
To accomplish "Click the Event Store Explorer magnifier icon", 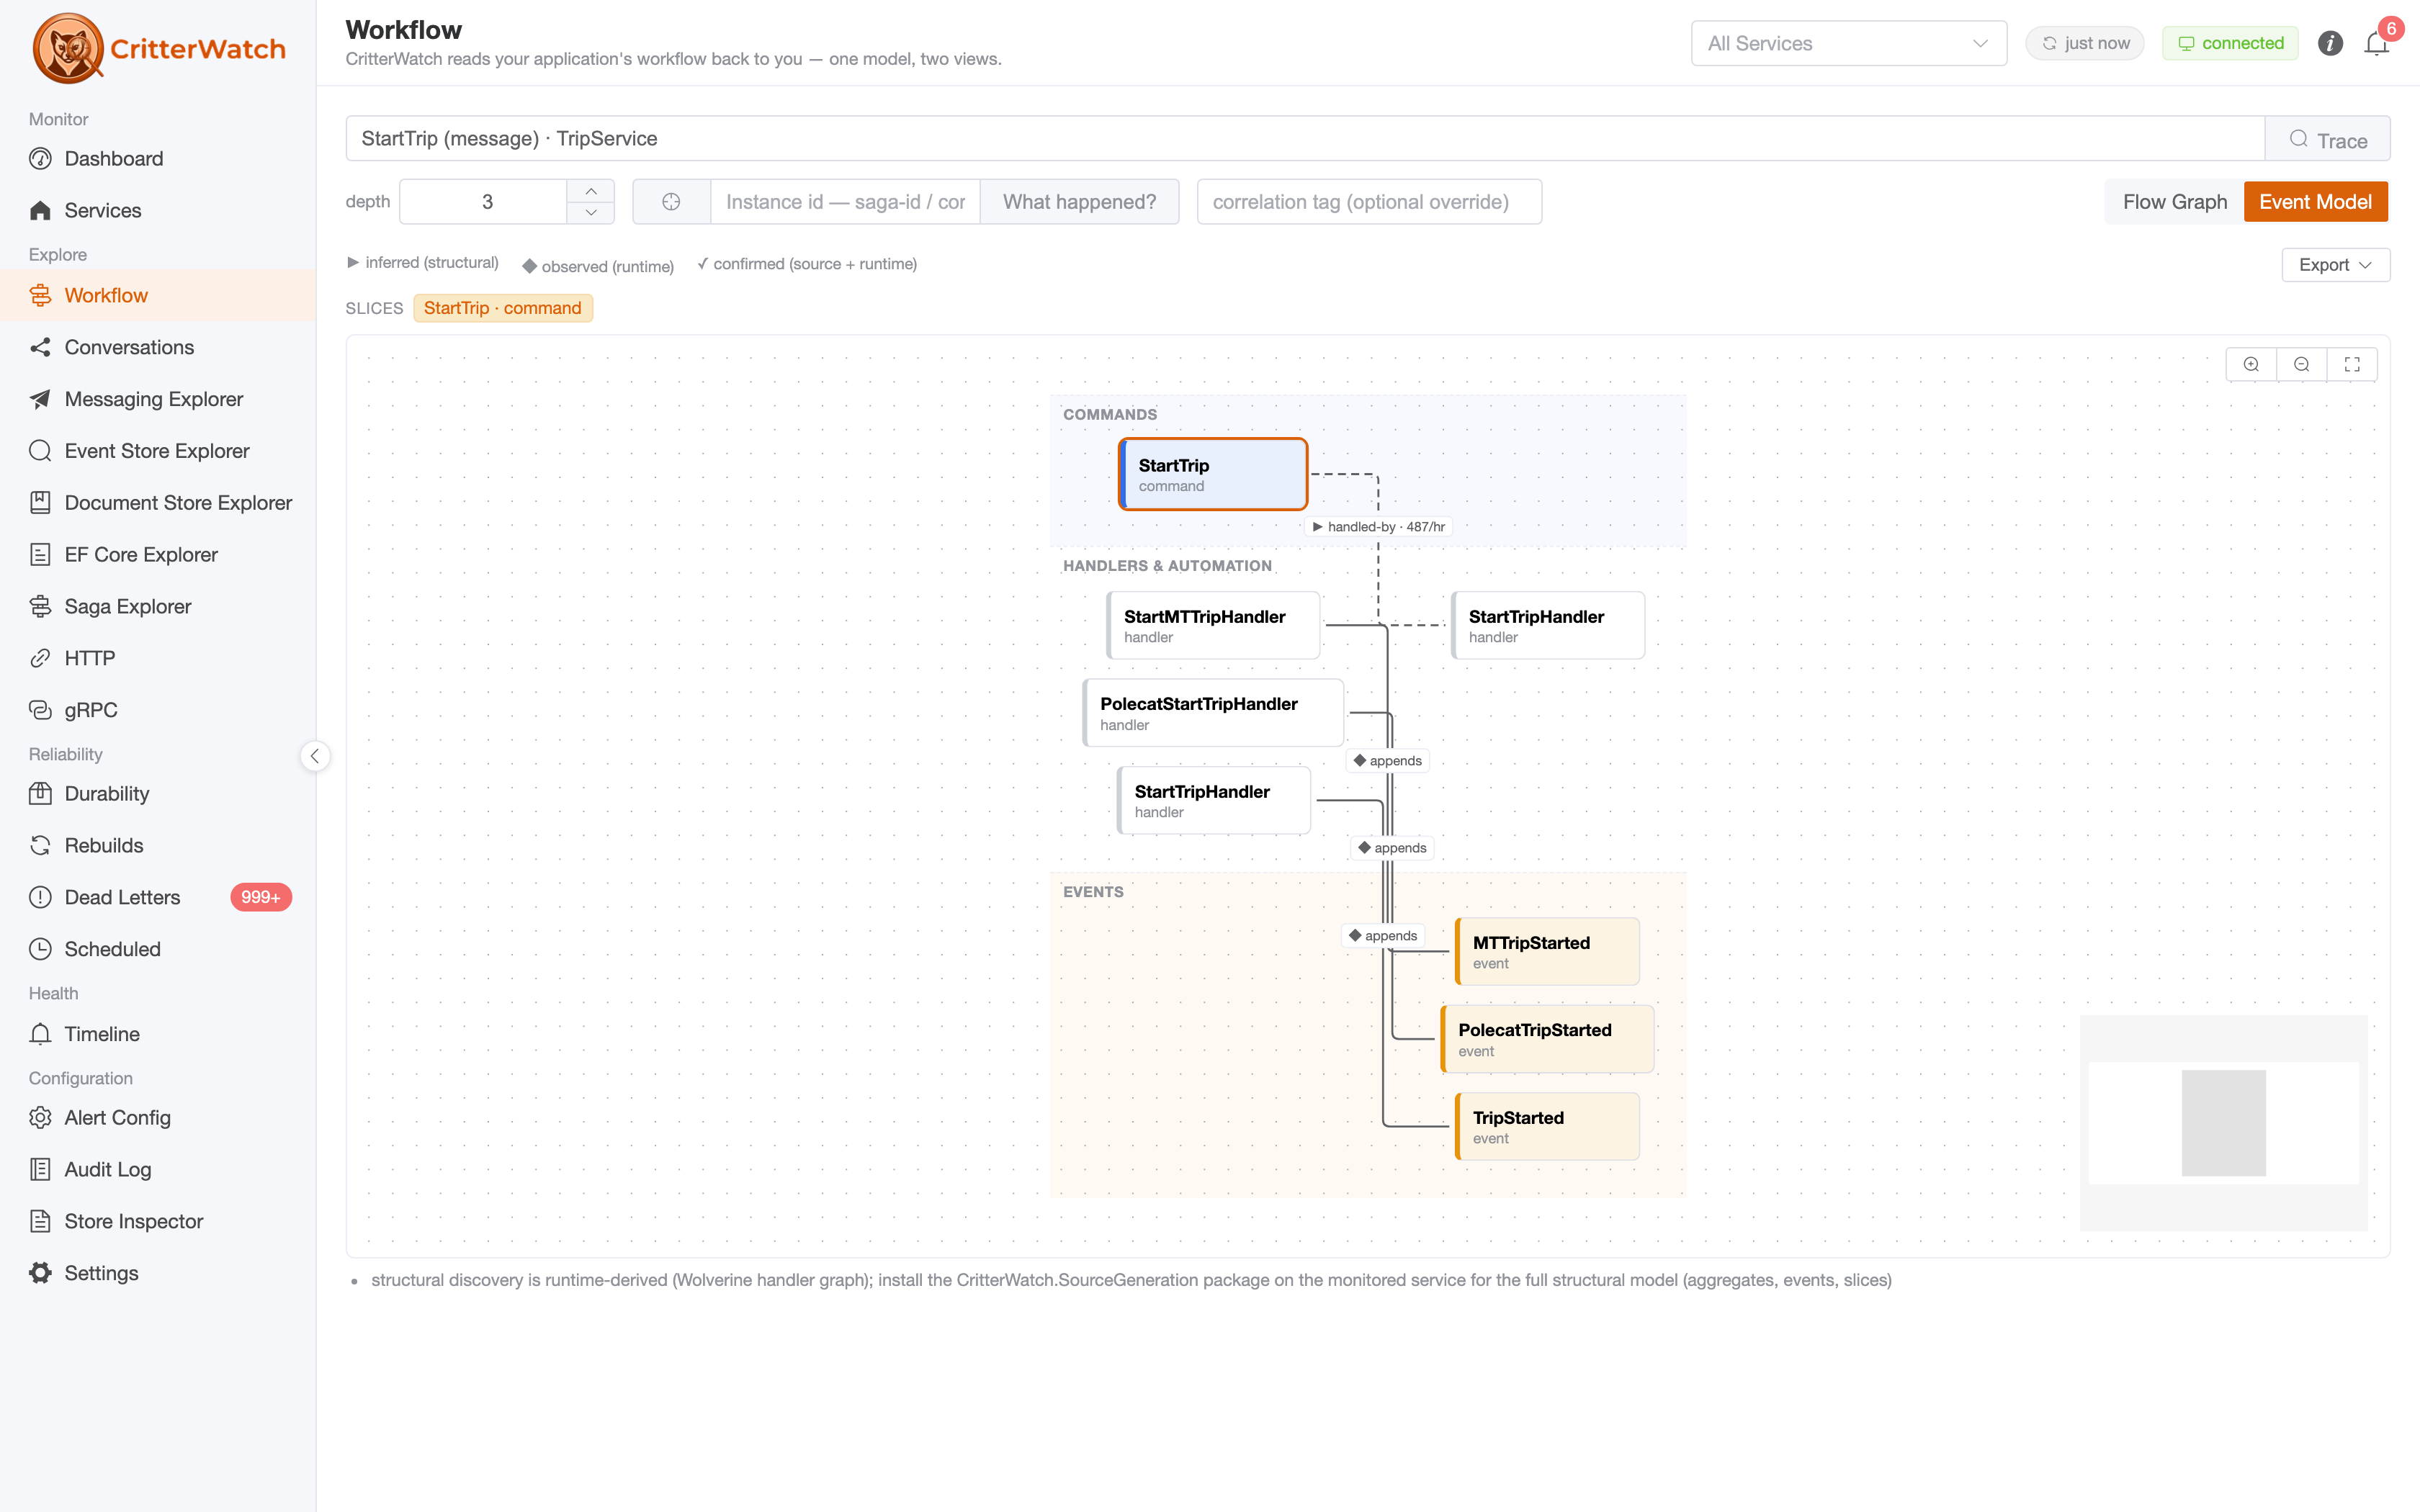I will [x=40, y=451].
